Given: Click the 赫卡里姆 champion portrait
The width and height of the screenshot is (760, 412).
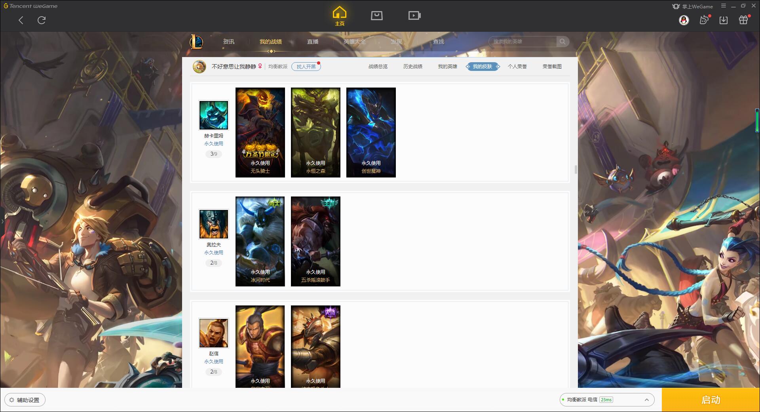Looking at the screenshot, I should 214,115.
